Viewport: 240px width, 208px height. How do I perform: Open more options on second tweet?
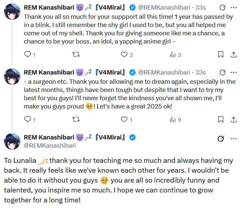(x=233, y=72)
